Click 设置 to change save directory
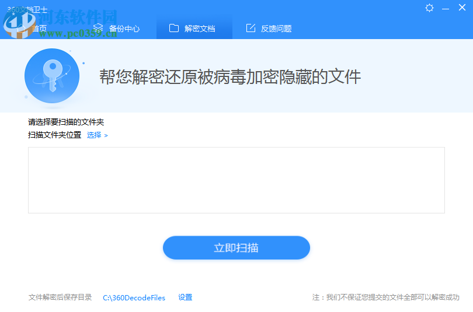 pyautogui.click(x=185, y=297)
